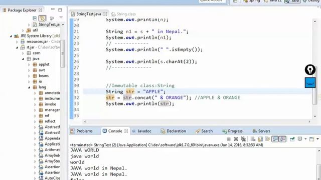This screenshot has height=180, width=321.
Task: Close the StringTest.java editor tab
Action: tap(105, 14)
